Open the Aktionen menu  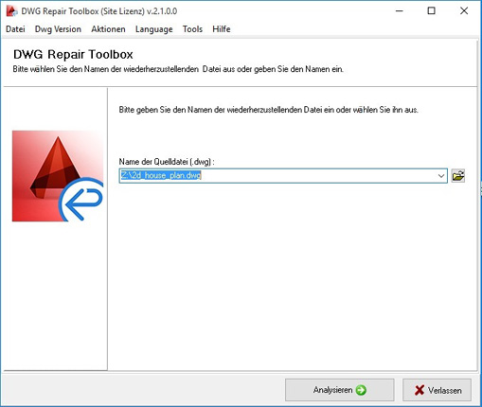pos(108,29)
